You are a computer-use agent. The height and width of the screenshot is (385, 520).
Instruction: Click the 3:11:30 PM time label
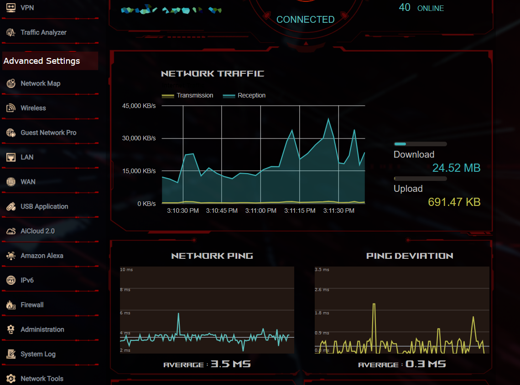point(338,210)
